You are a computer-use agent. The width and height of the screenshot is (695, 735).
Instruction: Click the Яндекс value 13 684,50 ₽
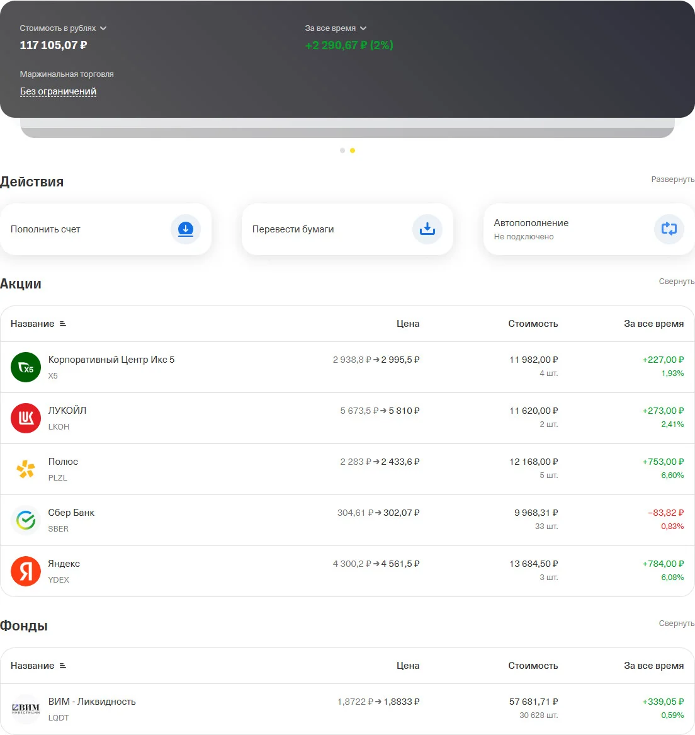coord(533,564)
